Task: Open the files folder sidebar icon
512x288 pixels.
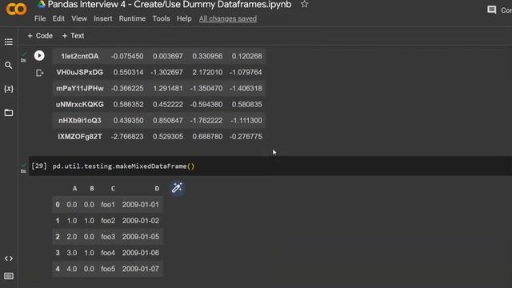Action: click(9, 113)
